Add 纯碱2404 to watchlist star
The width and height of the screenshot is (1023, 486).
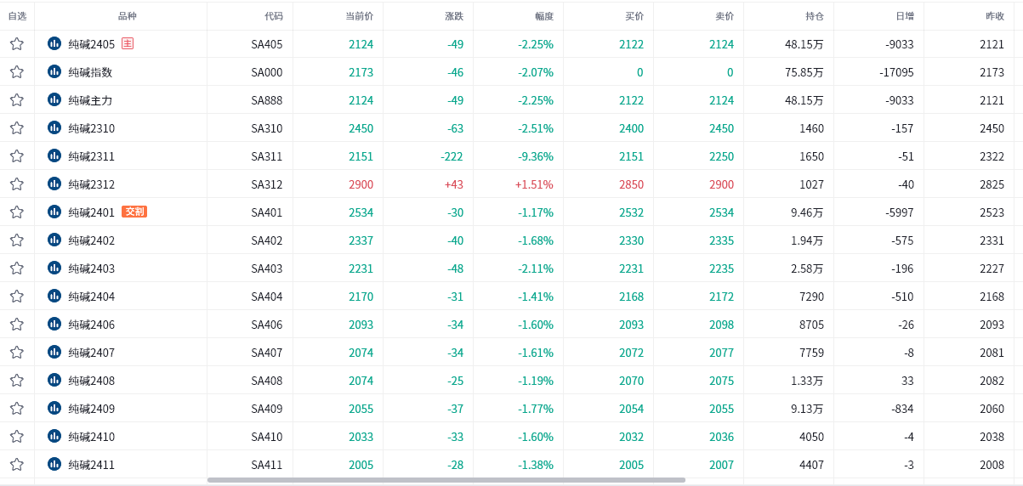pos(17,297)
